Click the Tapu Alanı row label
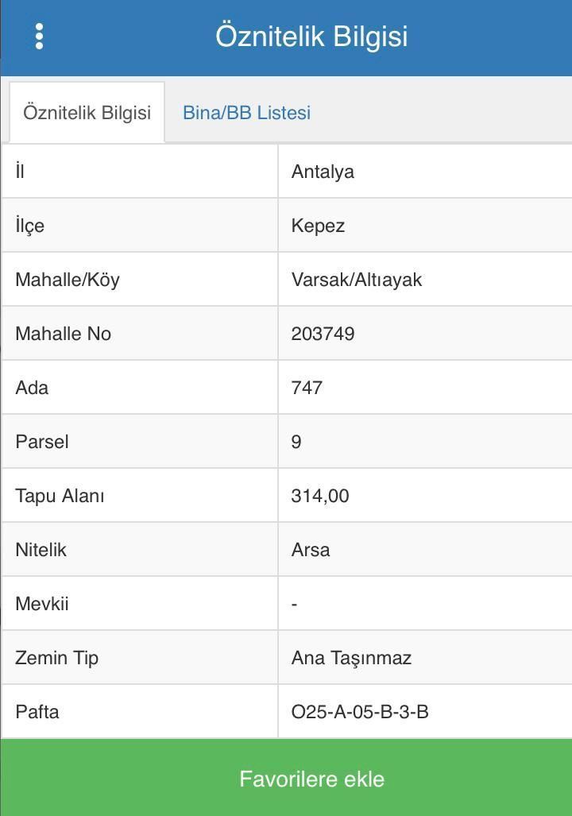The width and height of the screenshot is (572, 816). click(x=60, y=496)
